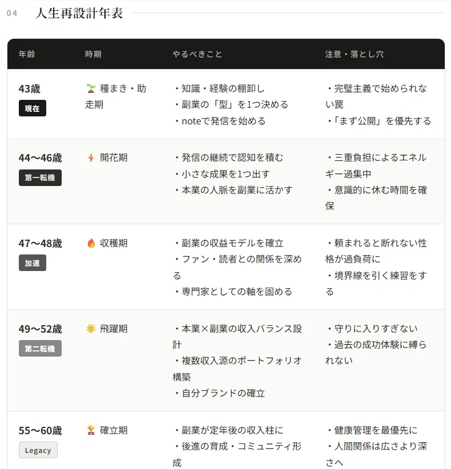Click the age cell 55〜60歳

(x=40, y=431)
